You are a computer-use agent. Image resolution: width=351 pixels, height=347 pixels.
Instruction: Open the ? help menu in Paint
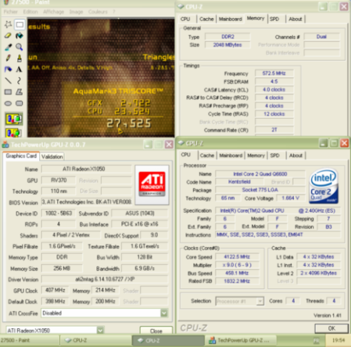(x=114, y=12)
